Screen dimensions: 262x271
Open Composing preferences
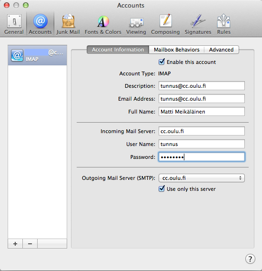point(165,24)
